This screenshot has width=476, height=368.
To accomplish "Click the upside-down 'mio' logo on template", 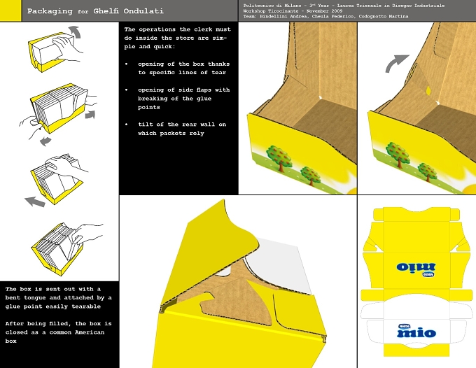I will click(x=416, y=269).
